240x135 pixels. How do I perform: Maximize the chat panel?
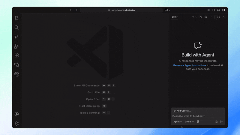[x=218, y=17]
